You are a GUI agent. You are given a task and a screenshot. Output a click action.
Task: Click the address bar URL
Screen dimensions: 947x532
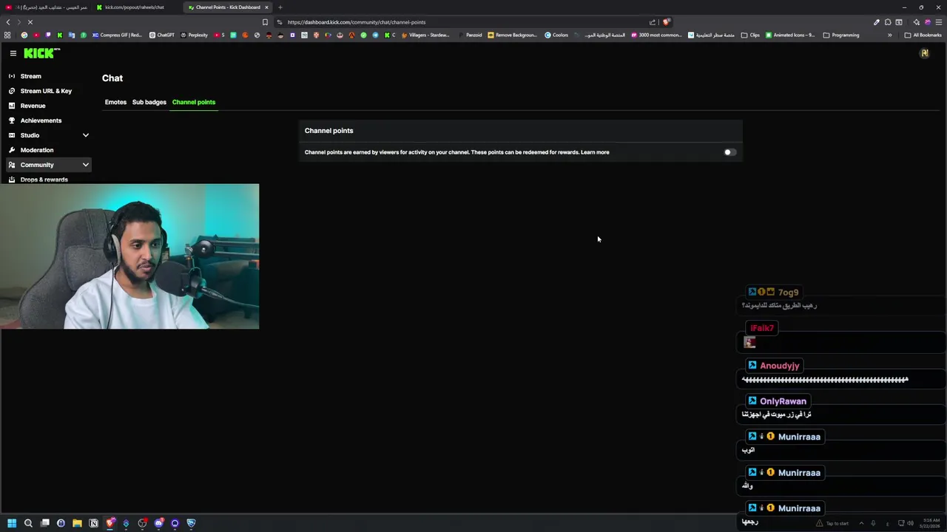tap(357, 22)
